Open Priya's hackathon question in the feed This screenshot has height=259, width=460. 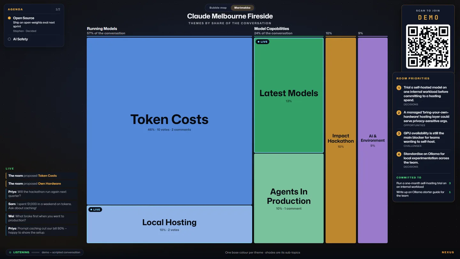tap(42, 194)
